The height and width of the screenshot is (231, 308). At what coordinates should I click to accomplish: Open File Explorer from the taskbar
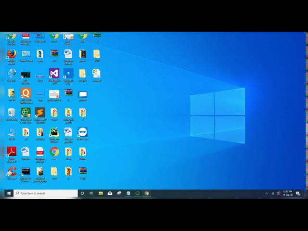point(101,193)
